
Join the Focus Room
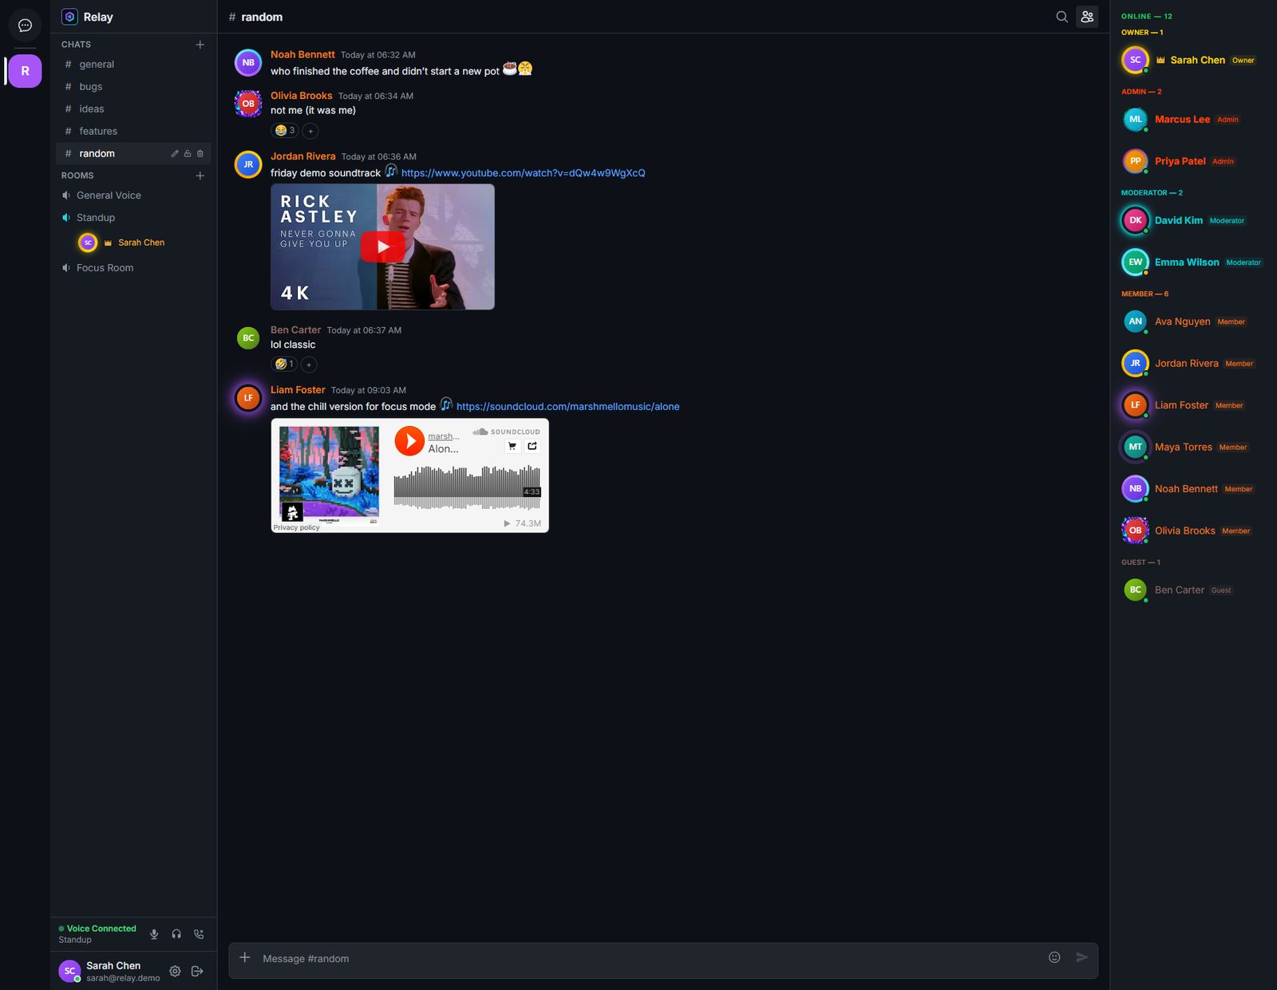(x=133, y=268)
